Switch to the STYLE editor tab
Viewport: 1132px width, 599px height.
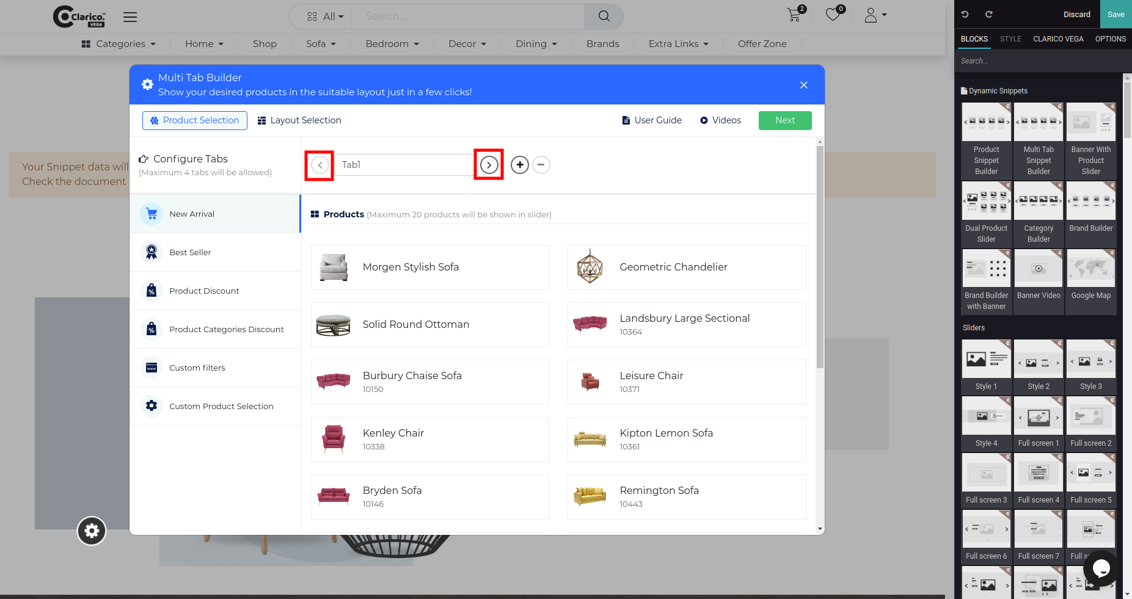1010,39
